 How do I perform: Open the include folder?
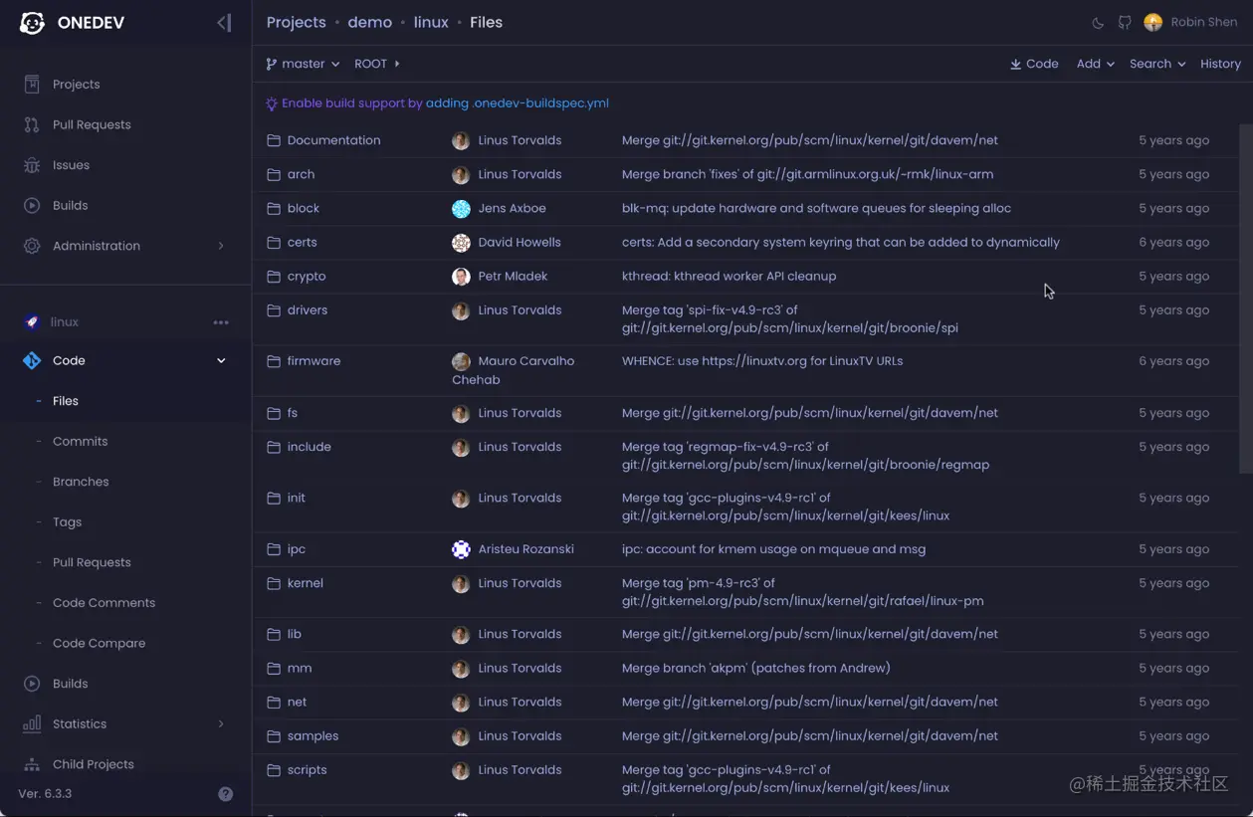point(310,447)
